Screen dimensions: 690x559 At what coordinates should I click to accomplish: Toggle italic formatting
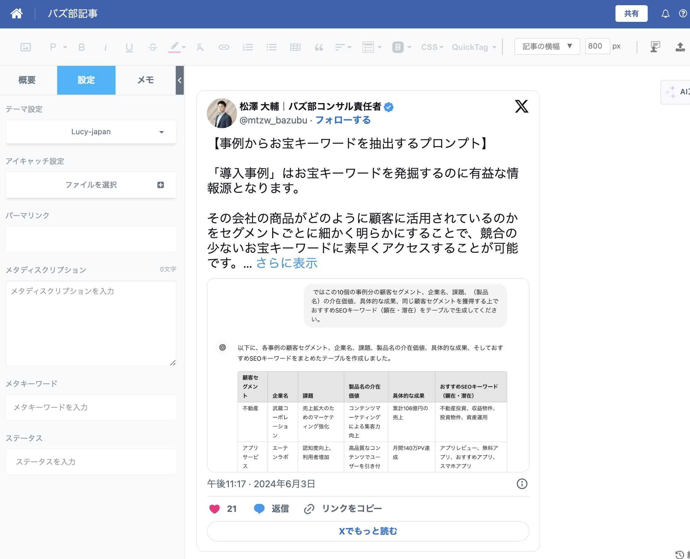[105, 47]
